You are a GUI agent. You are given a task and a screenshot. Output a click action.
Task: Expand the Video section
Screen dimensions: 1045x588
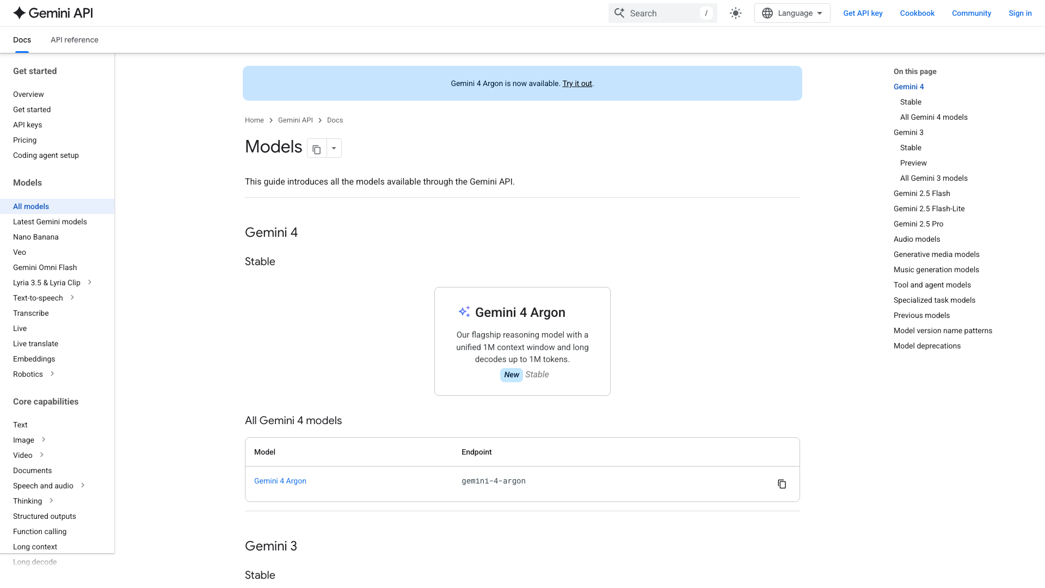[42, 455]
